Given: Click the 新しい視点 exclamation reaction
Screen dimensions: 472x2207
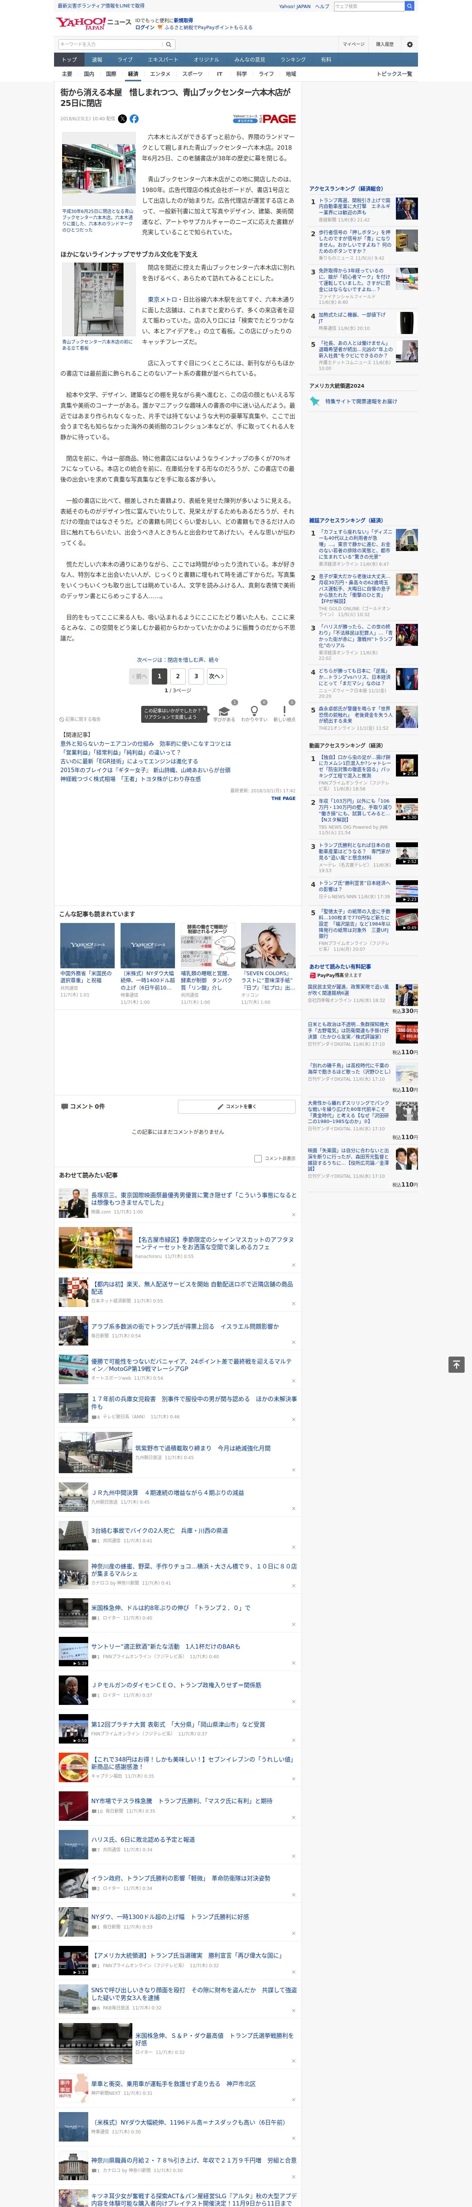Looking at the screenshot, I should click(x=285, y=713).
